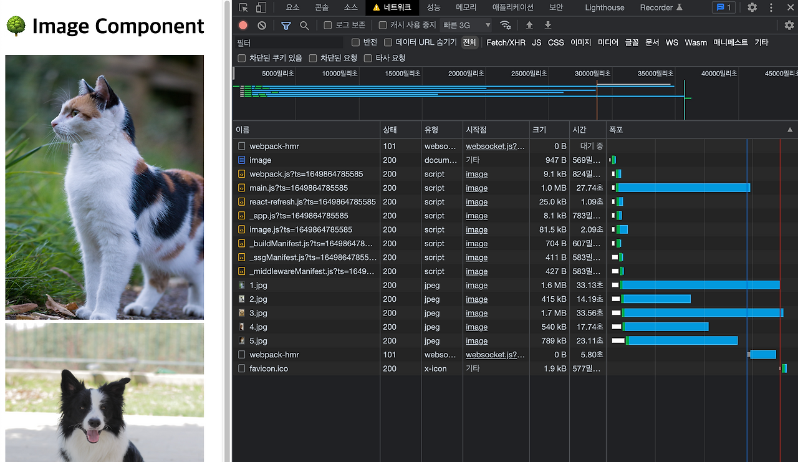Select the 전체 filter button
Viewport: 798px width, 462px height.
(x=469, y=42)
